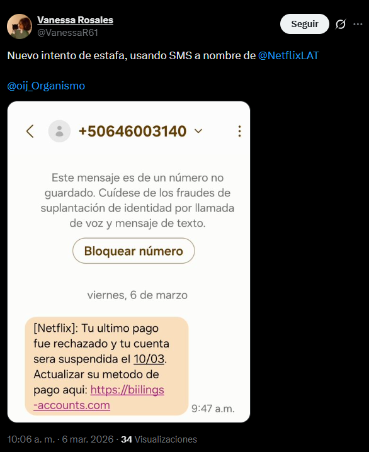Tap the back arrow in SMS screenshot
The width and height of the screenshot is (369, 452).
30,131
